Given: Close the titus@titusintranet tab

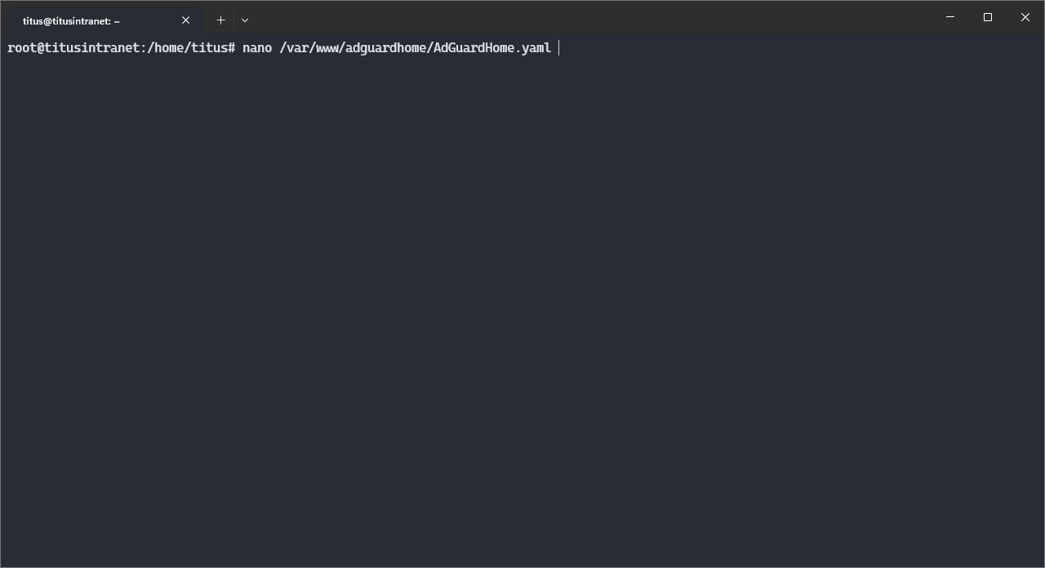Looking at the screenshot, I should click(x=185, y=20).
